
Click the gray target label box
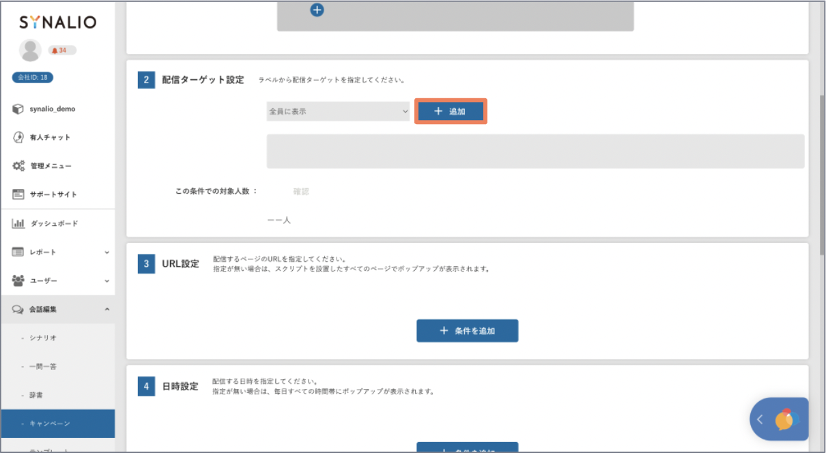click(x=535, y=151)
